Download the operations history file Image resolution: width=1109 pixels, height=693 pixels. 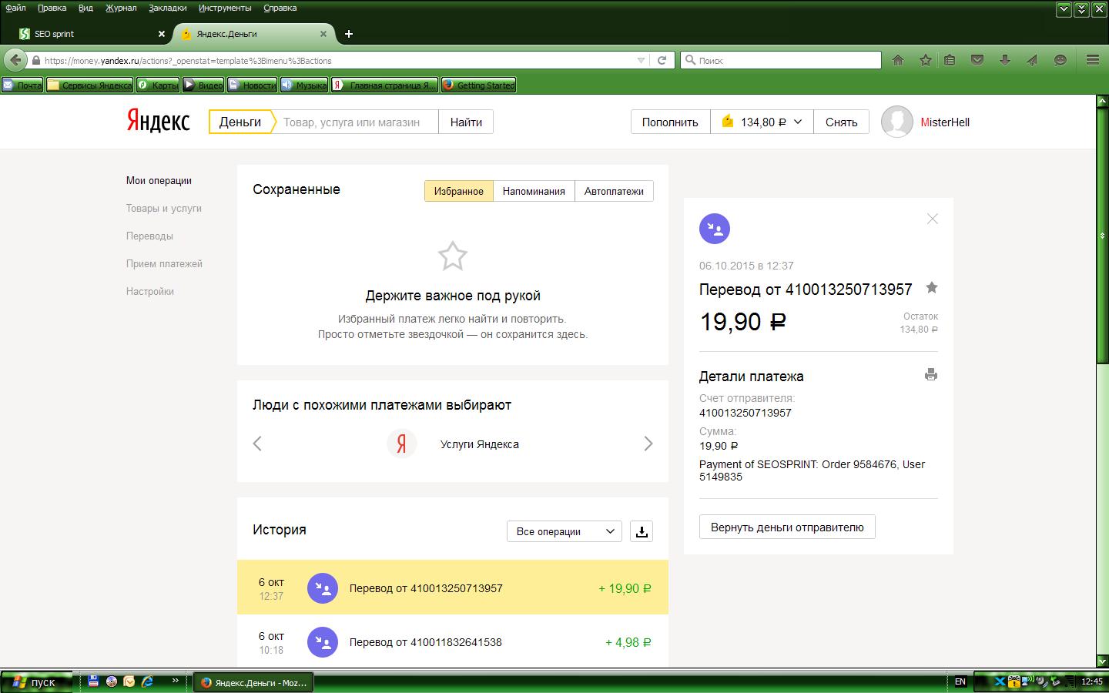(642, 531)
